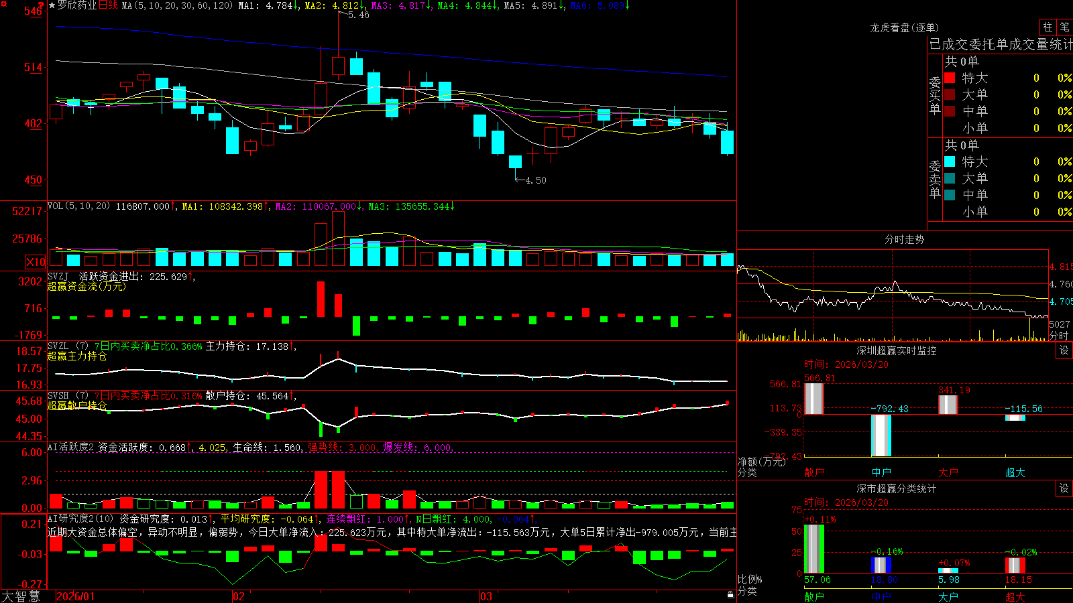
Task: Click the star icon before 罗欣药业
Action: tap(52, 5)
